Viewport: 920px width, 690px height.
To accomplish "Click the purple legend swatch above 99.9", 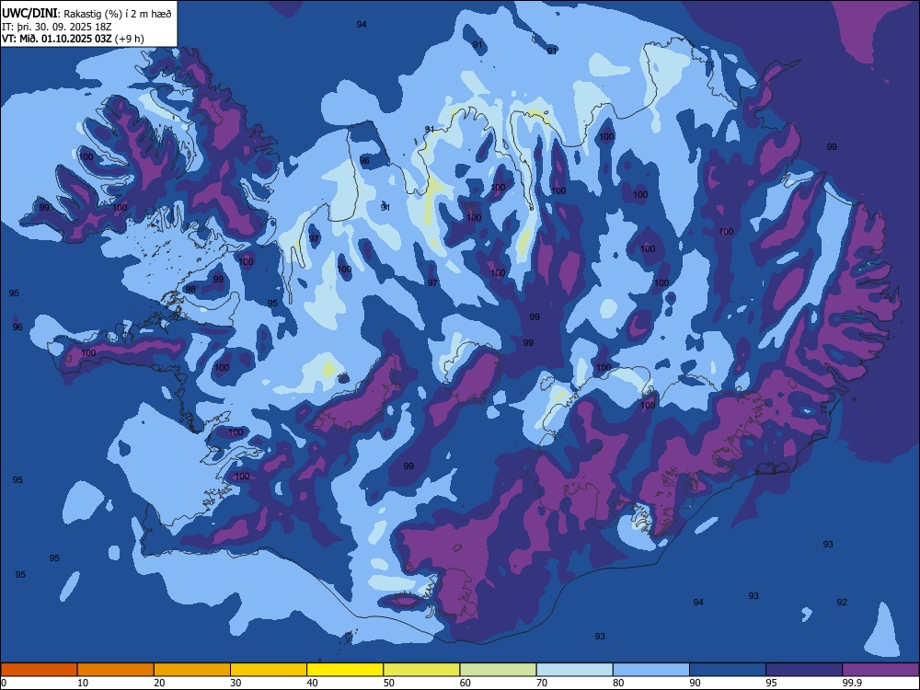I will (880, 670).
